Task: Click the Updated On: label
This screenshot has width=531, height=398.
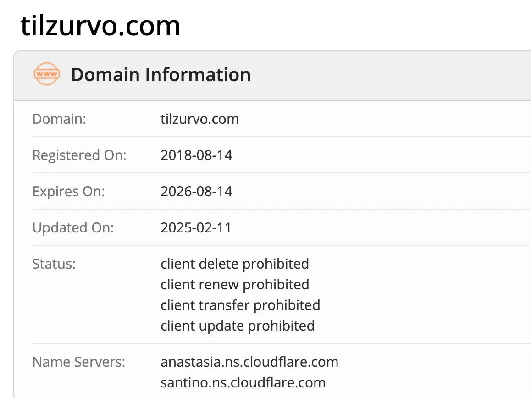Action: point(73,227)
